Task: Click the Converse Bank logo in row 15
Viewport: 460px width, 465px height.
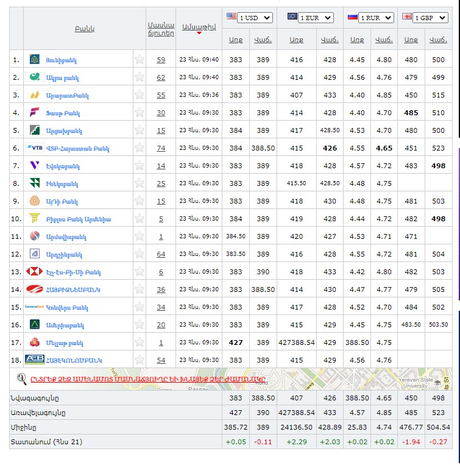Action: pos(35,307)
